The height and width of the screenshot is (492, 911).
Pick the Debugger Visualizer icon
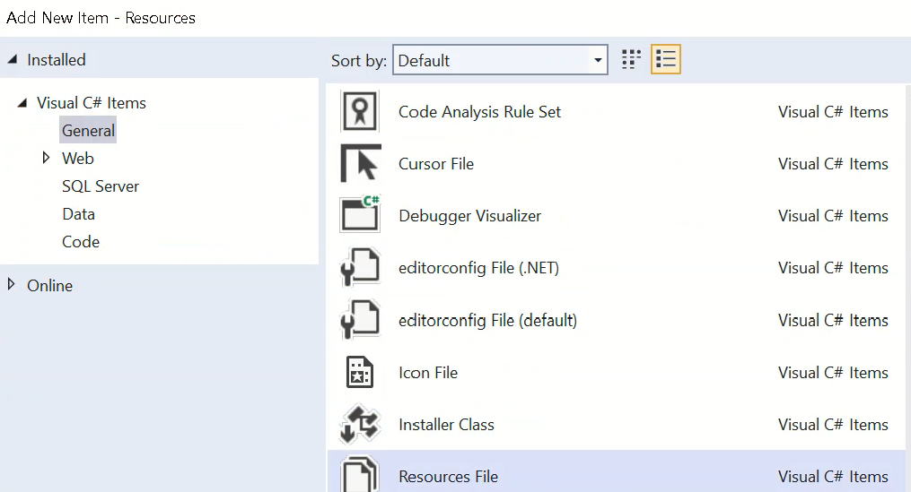[x=360, y=215]
